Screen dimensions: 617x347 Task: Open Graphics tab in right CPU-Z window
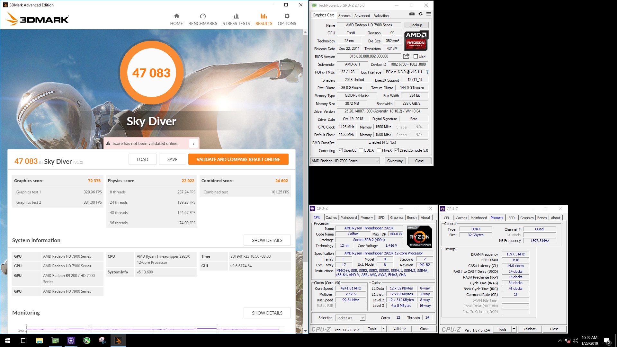[527, 218]
